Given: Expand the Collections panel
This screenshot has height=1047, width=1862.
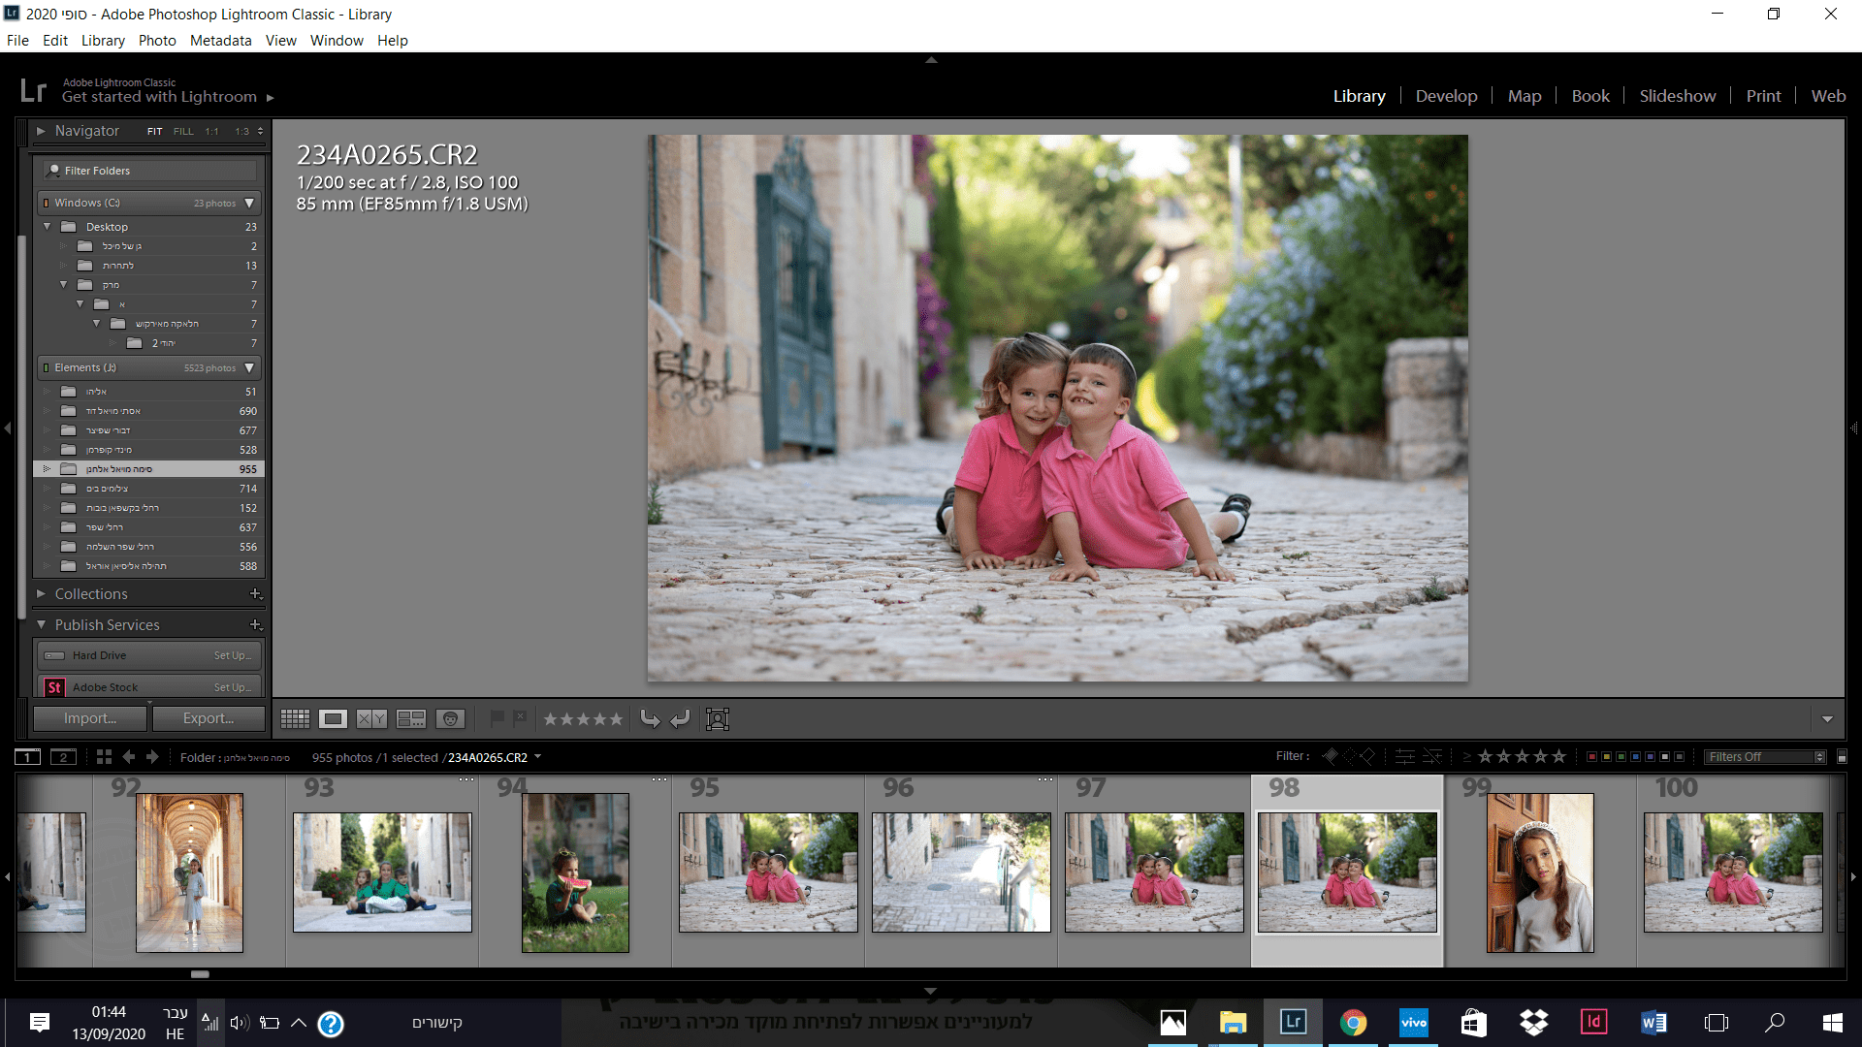Looking at the screenshot, I should pos(42,593).
